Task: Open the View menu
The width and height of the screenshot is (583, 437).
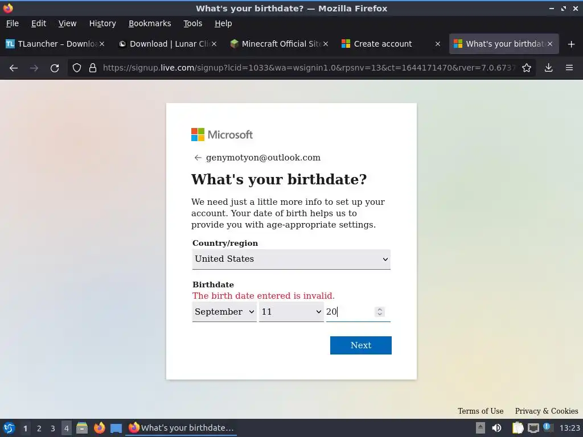Action: click(67, 23)
